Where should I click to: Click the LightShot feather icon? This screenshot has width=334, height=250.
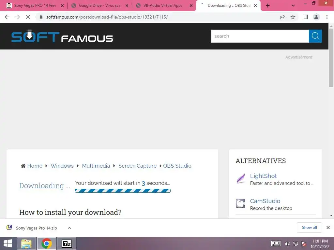coord(241,178)
